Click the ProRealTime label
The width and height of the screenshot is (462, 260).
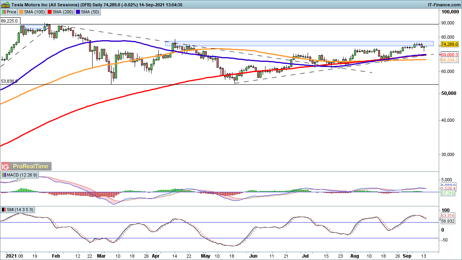tap(30, 167)
